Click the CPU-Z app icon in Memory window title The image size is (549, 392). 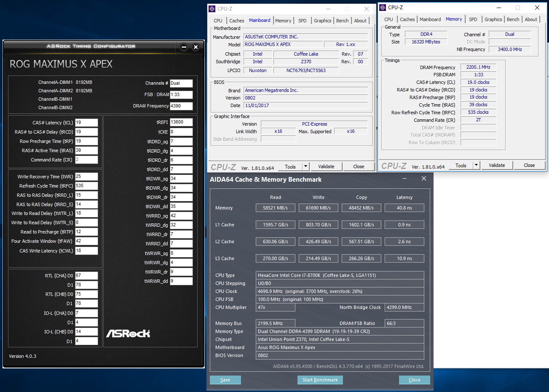(383, 7)
